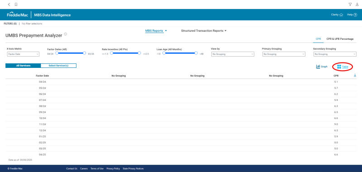Viewport: 362px width, 172px height.
Task: Click the bookmark icon
Action: click(x=16, y=5)
